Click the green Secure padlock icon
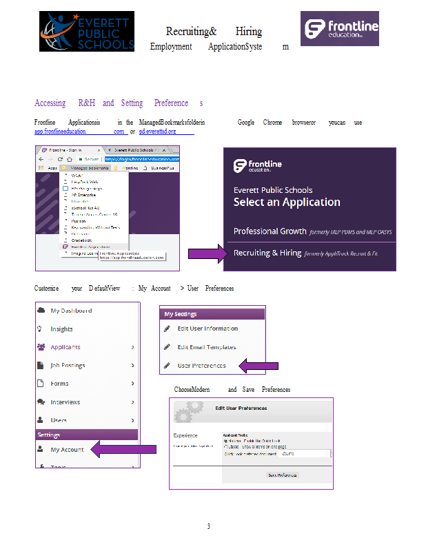This screenshot has width=426, height=551. click(80, 160)
